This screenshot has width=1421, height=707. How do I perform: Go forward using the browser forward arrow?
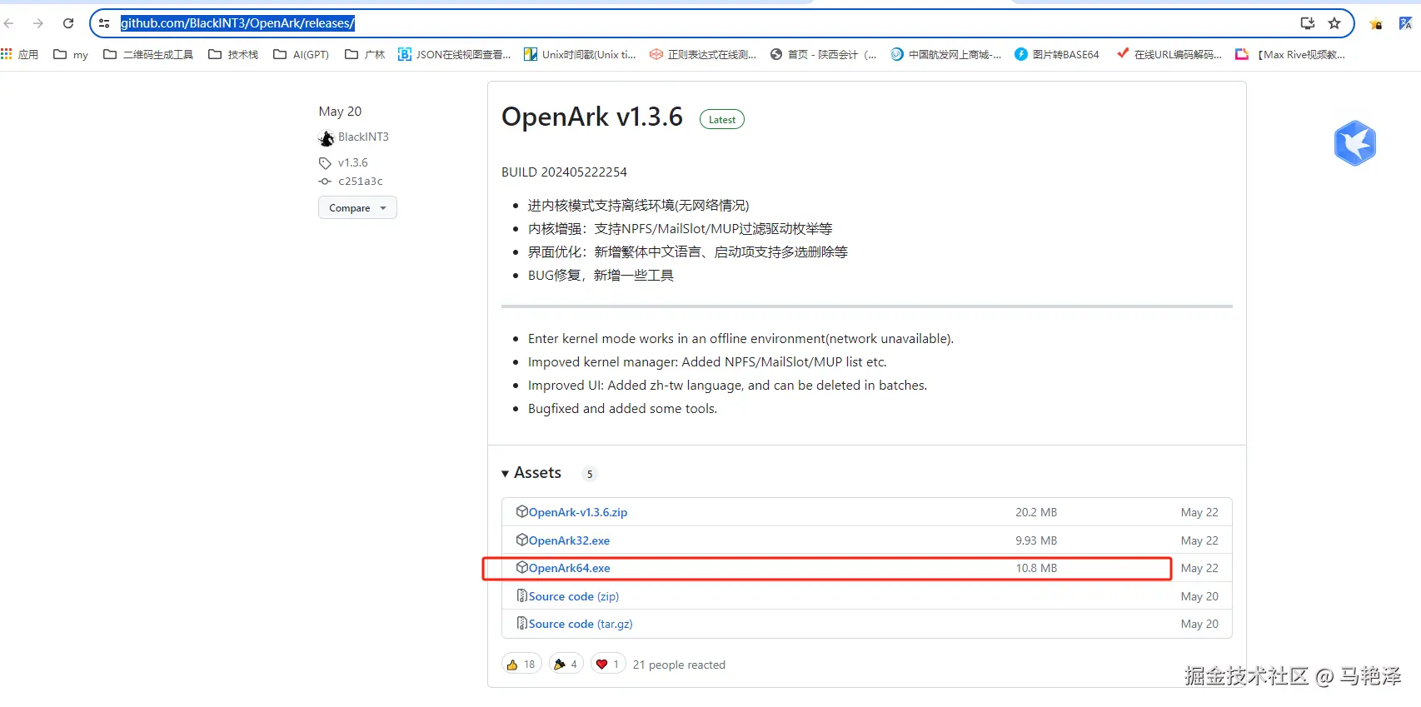point(38,23)
